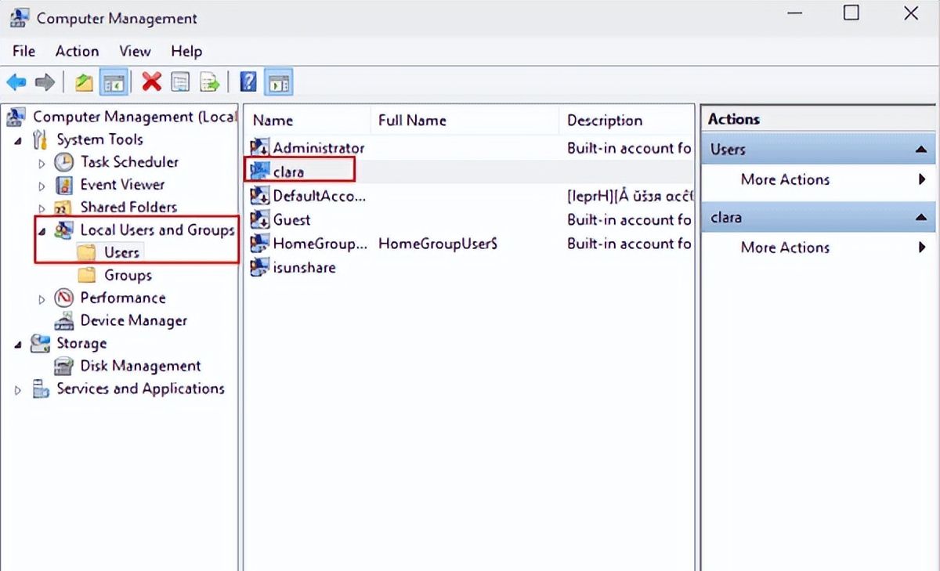Expand the Event Viewer node arrow

(42, 186)
